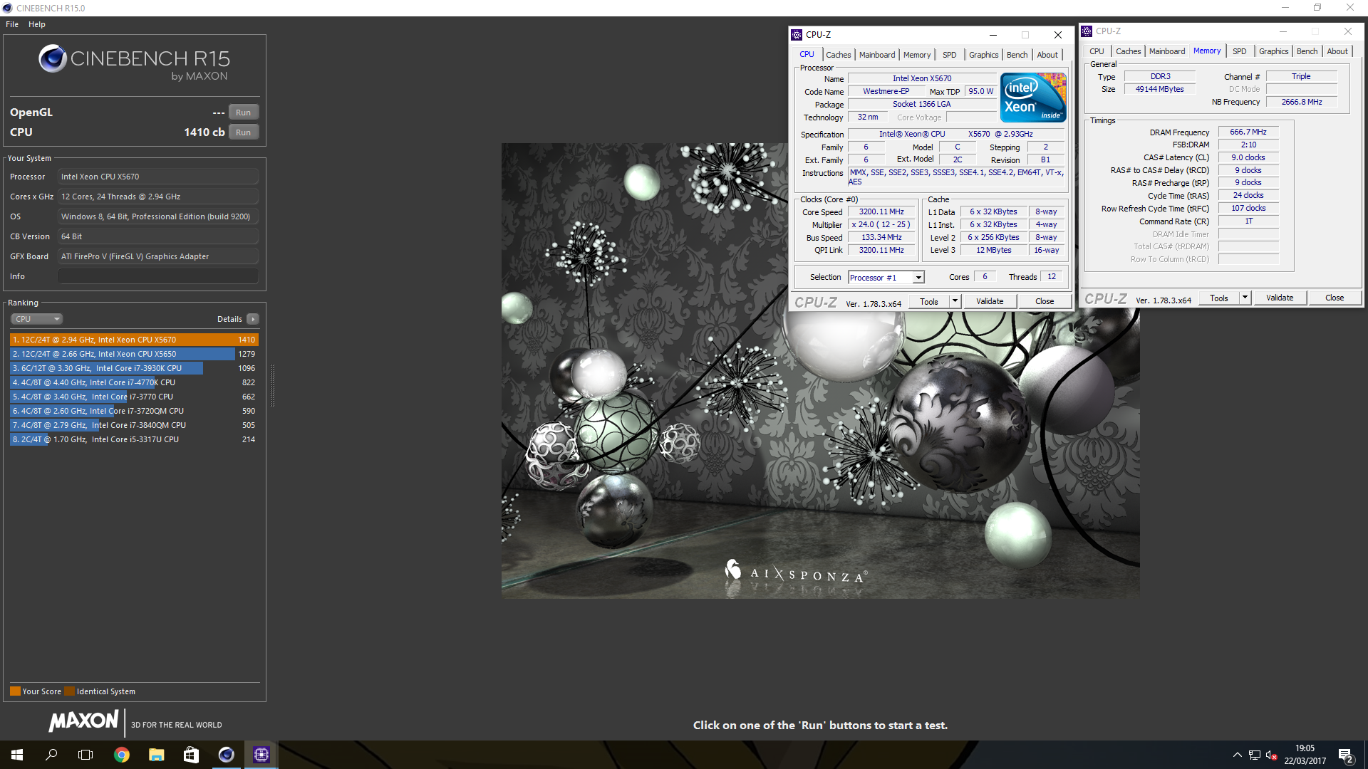Select ranking entry Xeon X5670 1410

134,340
